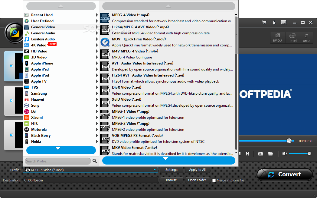
Task: Skip to next frame in player
Action: click(247, 154)
